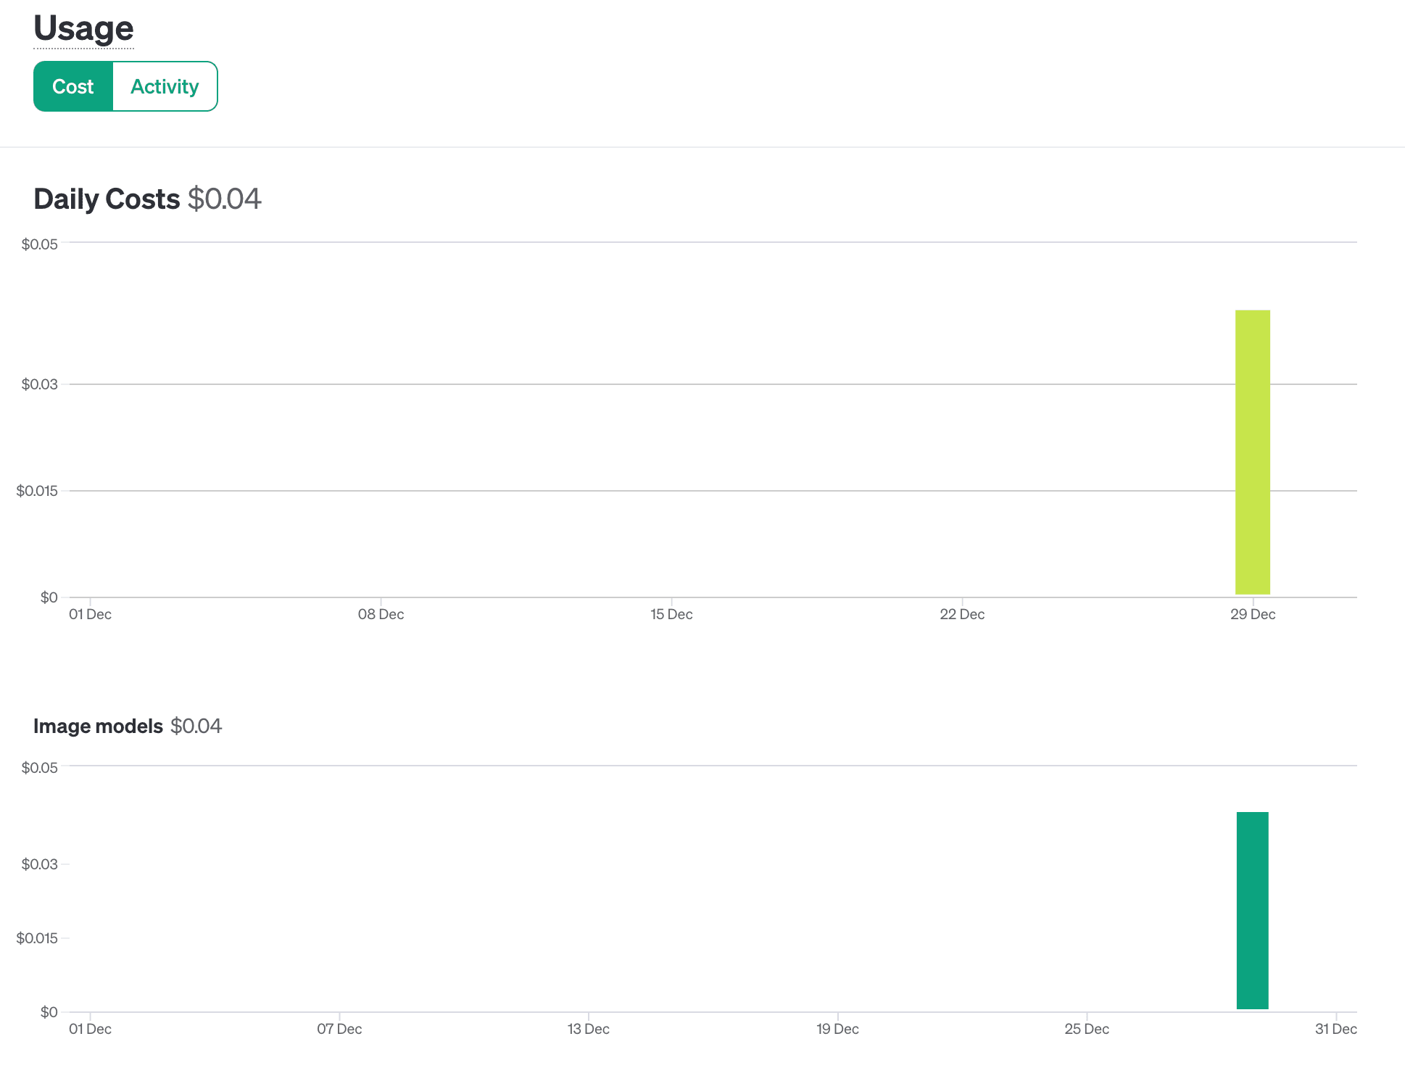Click the $0.015 label in Image models chart
Screen dimensions: 1405x1089
coord(37,938)
